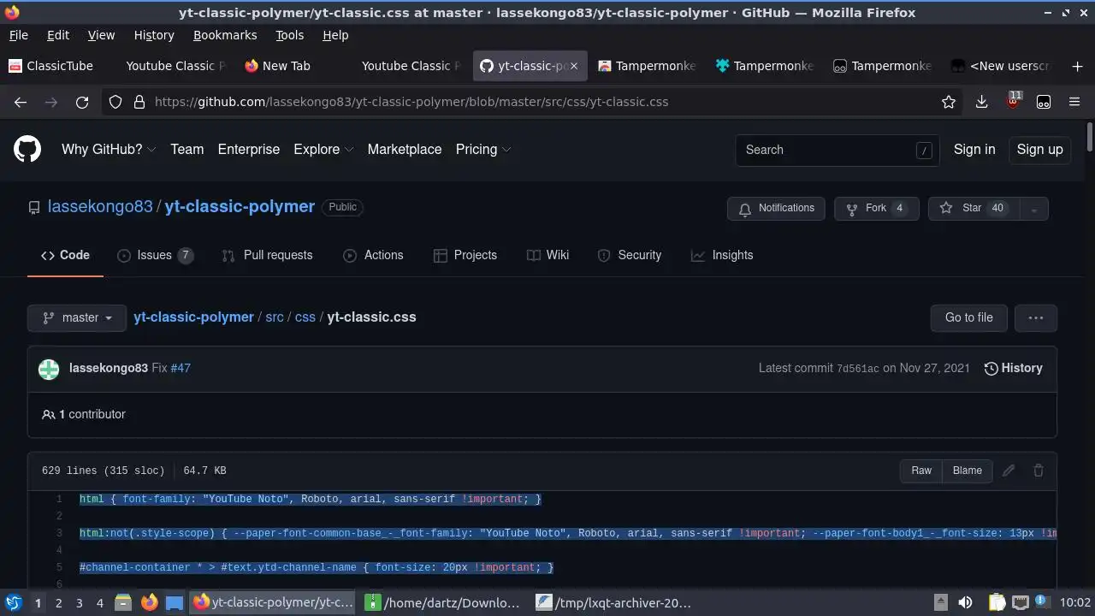Screen dimensions: 1095x616
Task: Open the Firefox Edit menu
Action: point(58,35)
